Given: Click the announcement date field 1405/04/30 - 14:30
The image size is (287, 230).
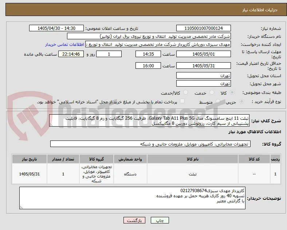Looking at the screenshot, I should tap(56, 28).
